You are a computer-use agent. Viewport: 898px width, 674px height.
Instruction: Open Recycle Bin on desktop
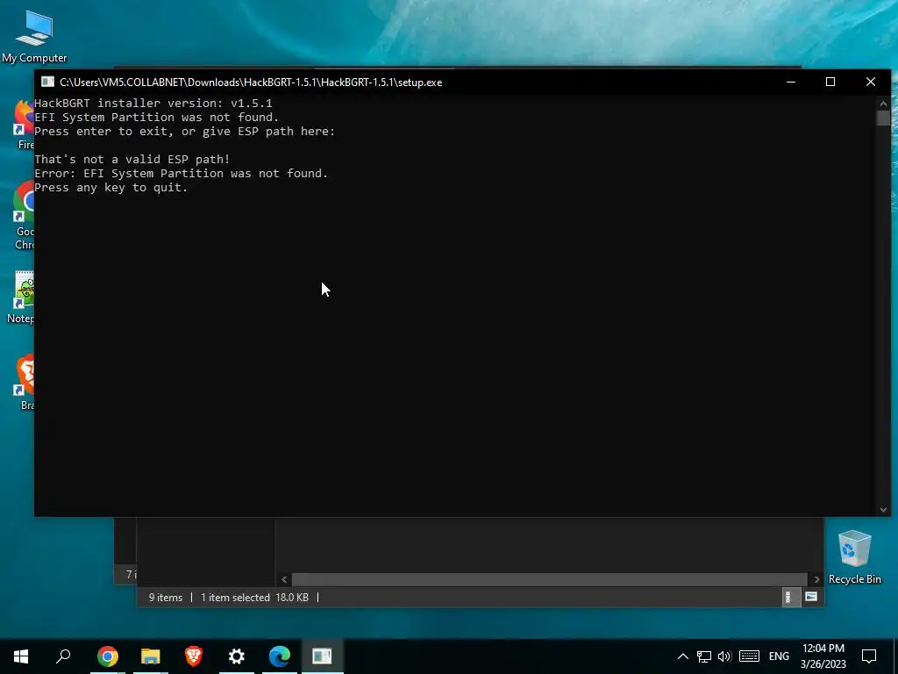coord(854,557)
